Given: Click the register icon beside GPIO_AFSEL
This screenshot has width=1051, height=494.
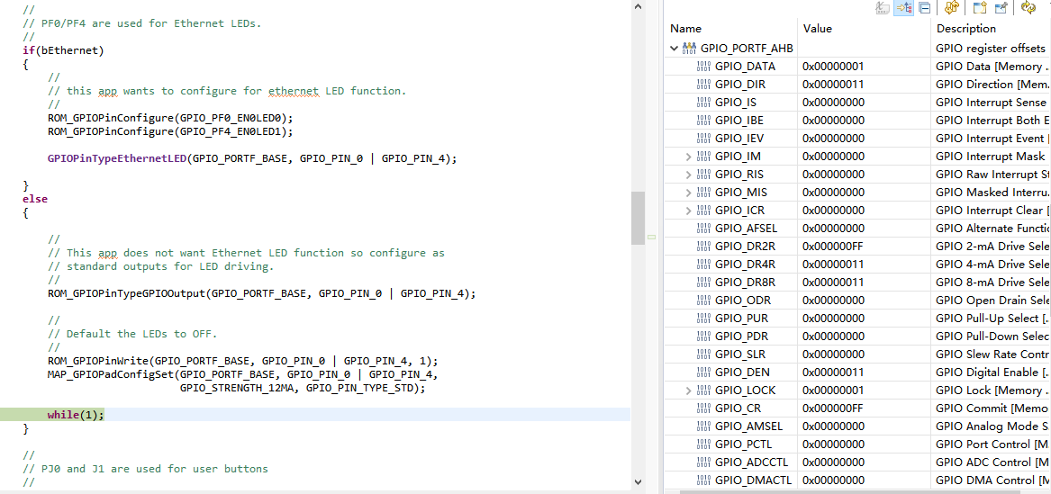Looking at the screenshot, I should point(703,229).
